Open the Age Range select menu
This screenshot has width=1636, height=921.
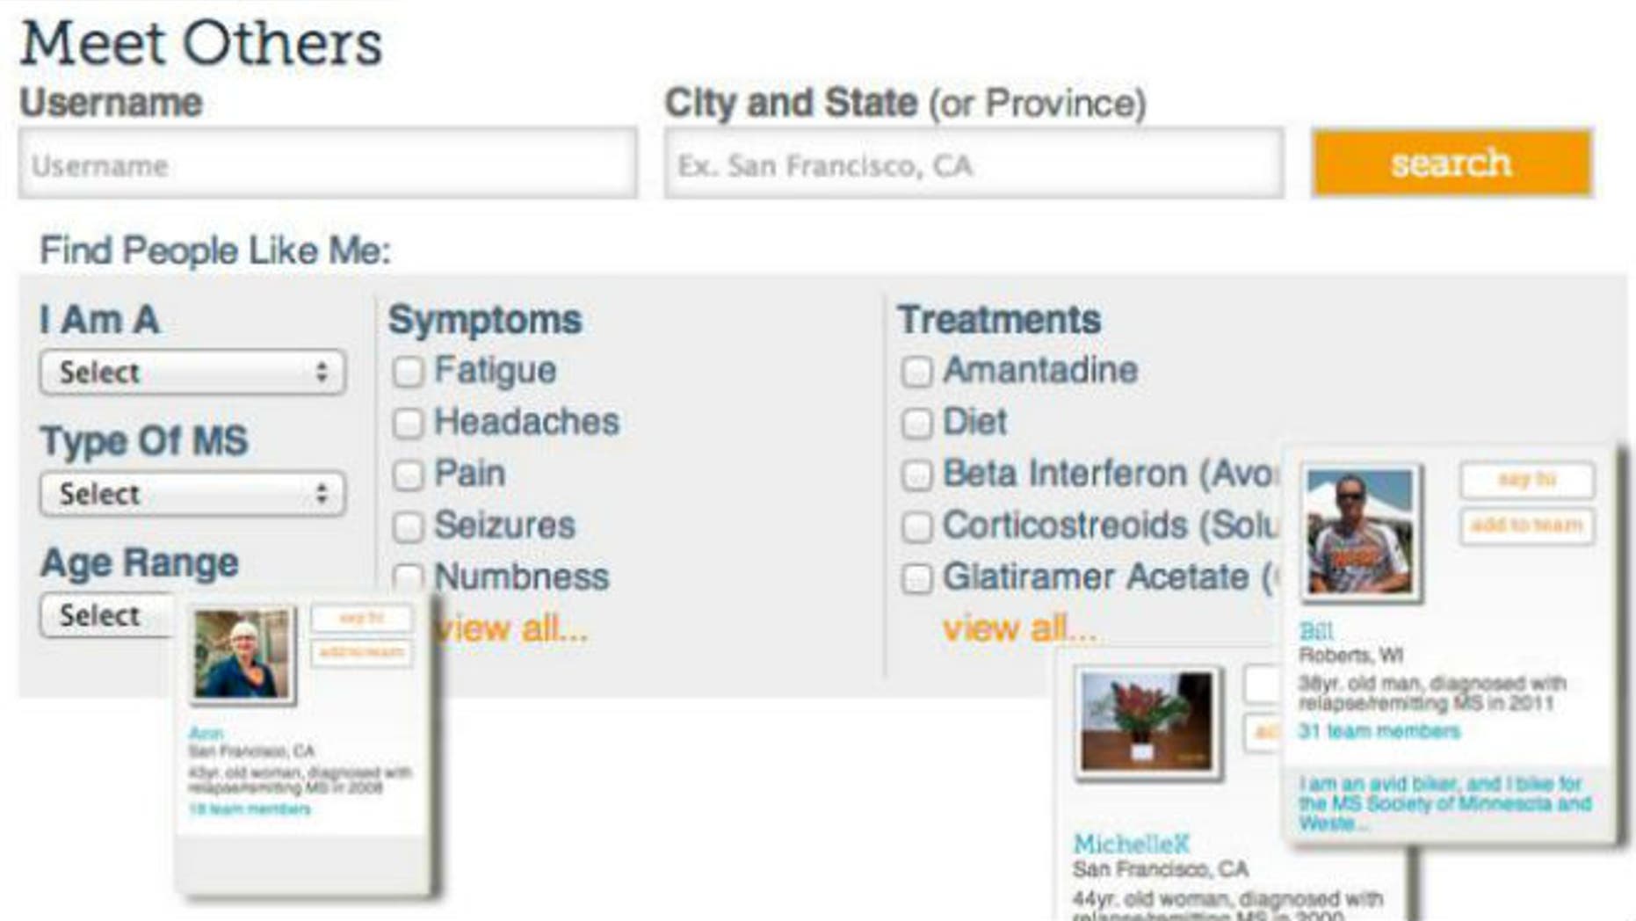pos(107,615)
